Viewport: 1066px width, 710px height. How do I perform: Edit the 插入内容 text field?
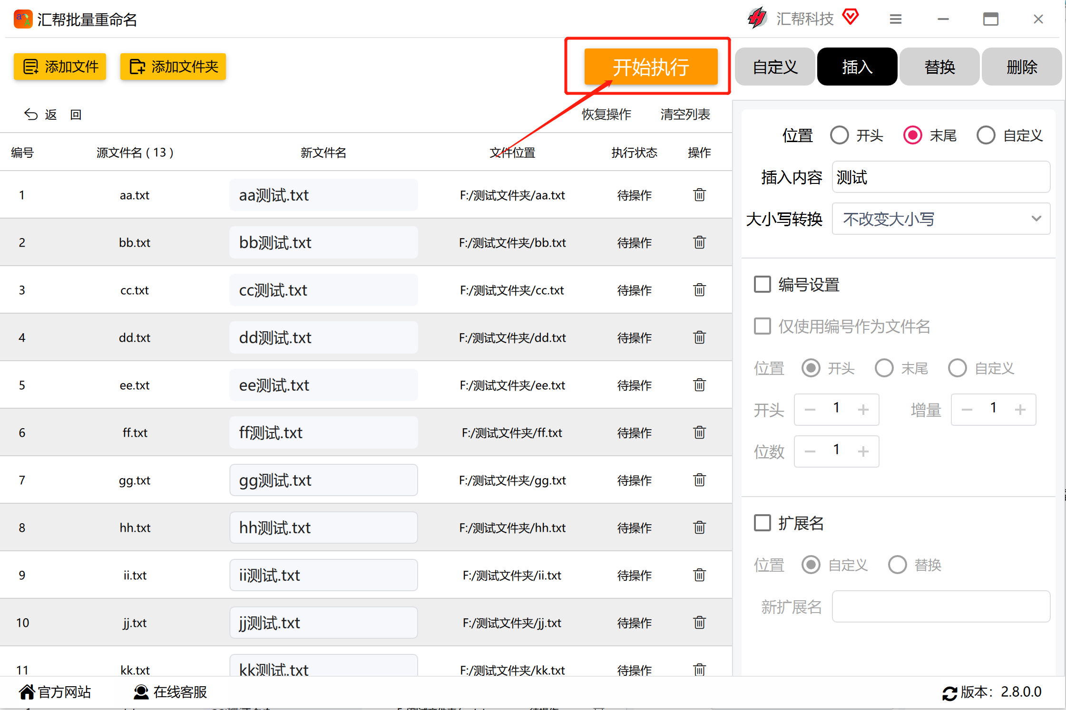[x=941, y=177]
